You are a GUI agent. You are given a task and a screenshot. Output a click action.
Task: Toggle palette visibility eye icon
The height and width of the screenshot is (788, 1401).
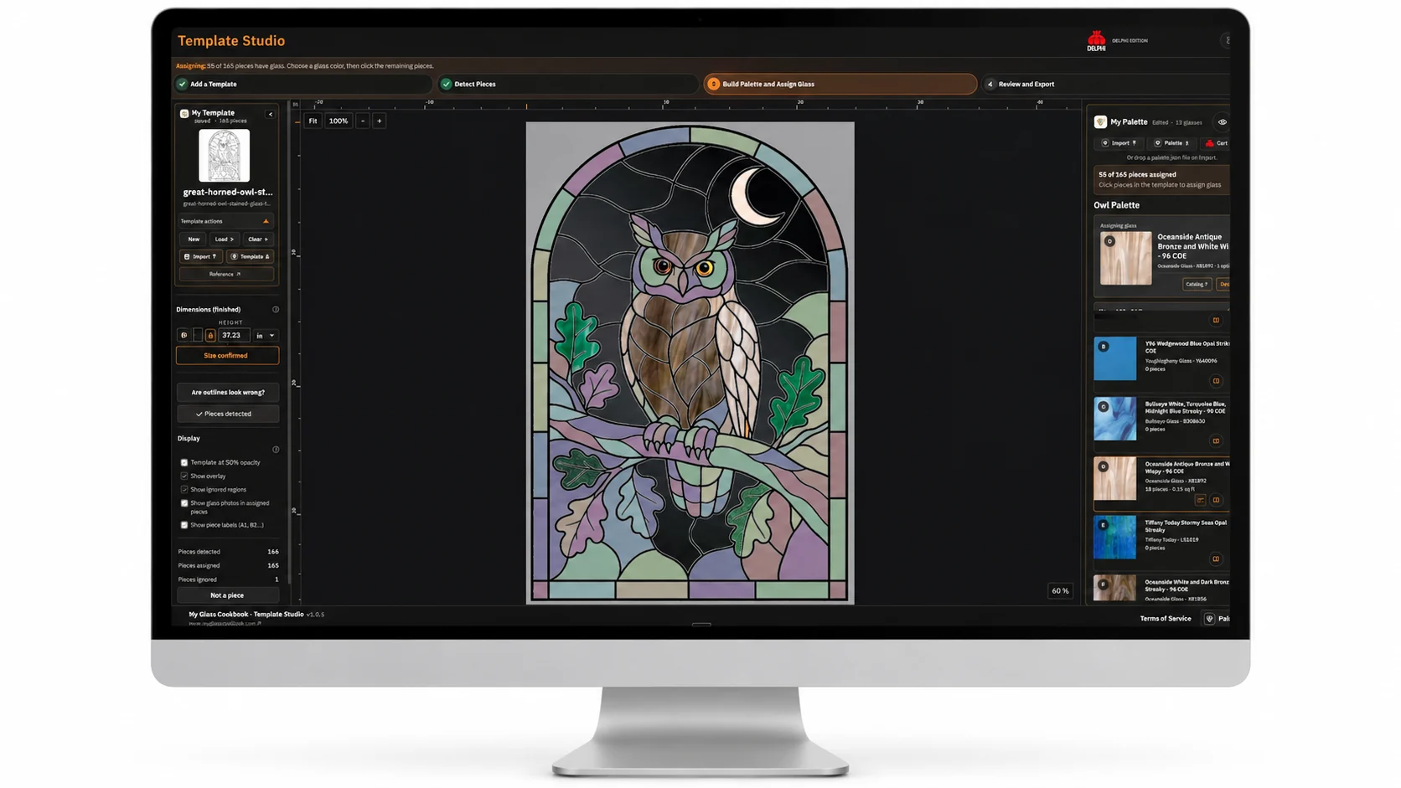[x=1222, y=122]
